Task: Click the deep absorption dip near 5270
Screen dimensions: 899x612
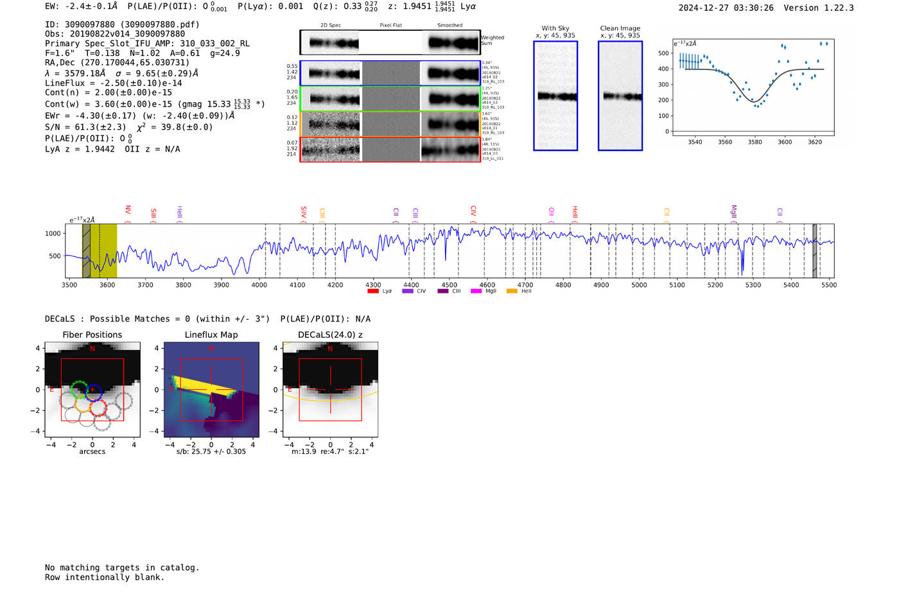Action: pyautogui.click(x=742, y=263)
